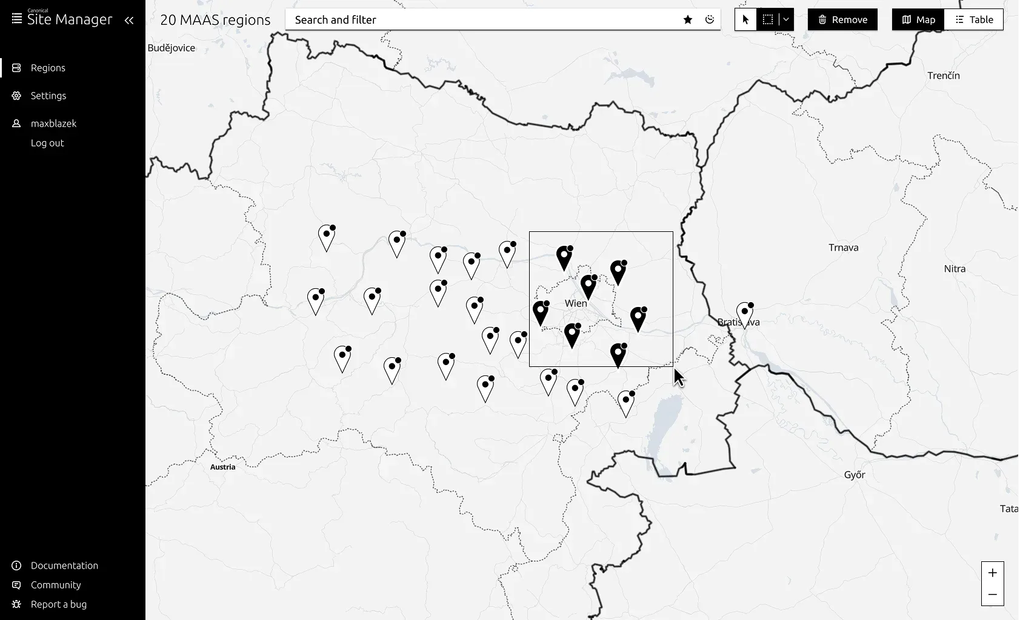
Task: Activate the rectangle selection tool
Action: [x=768, y=19]
